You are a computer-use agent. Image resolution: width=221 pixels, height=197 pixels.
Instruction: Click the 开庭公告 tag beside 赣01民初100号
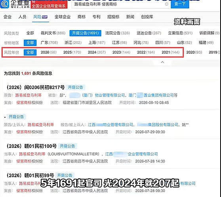click(x=67, y=146)
